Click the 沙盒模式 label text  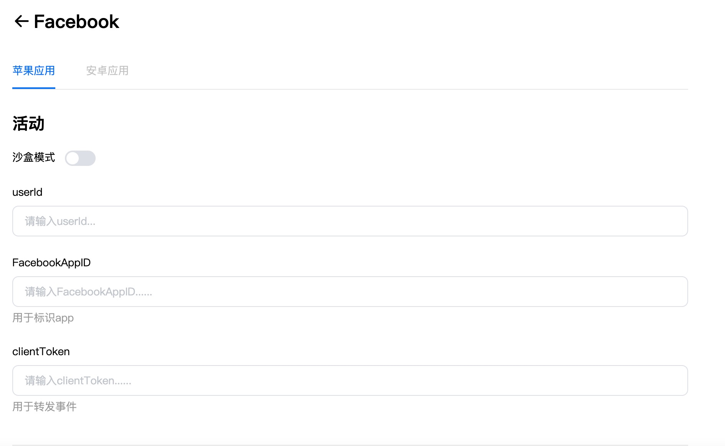tap(34, 157)
